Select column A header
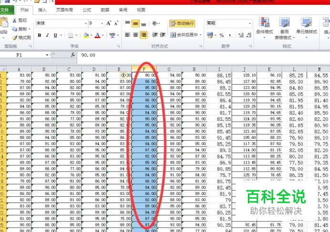This screenshot has height=232, width=330. pos(19,69)
